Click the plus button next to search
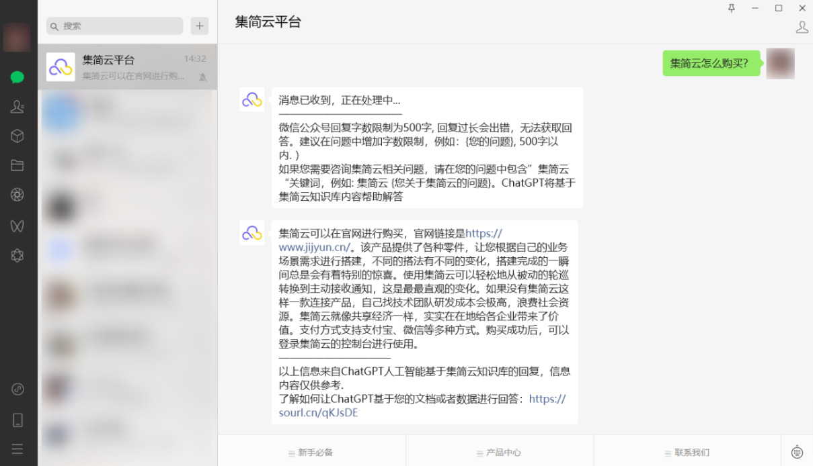 point(199,26)
